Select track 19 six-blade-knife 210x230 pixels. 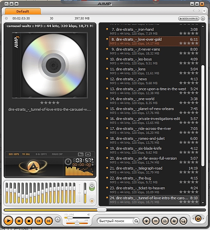[x=154, y=150]
